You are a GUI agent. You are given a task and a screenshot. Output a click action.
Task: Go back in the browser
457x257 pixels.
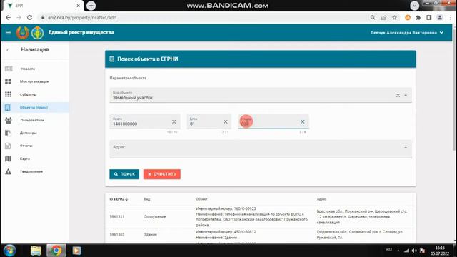[x=8, y=17]
